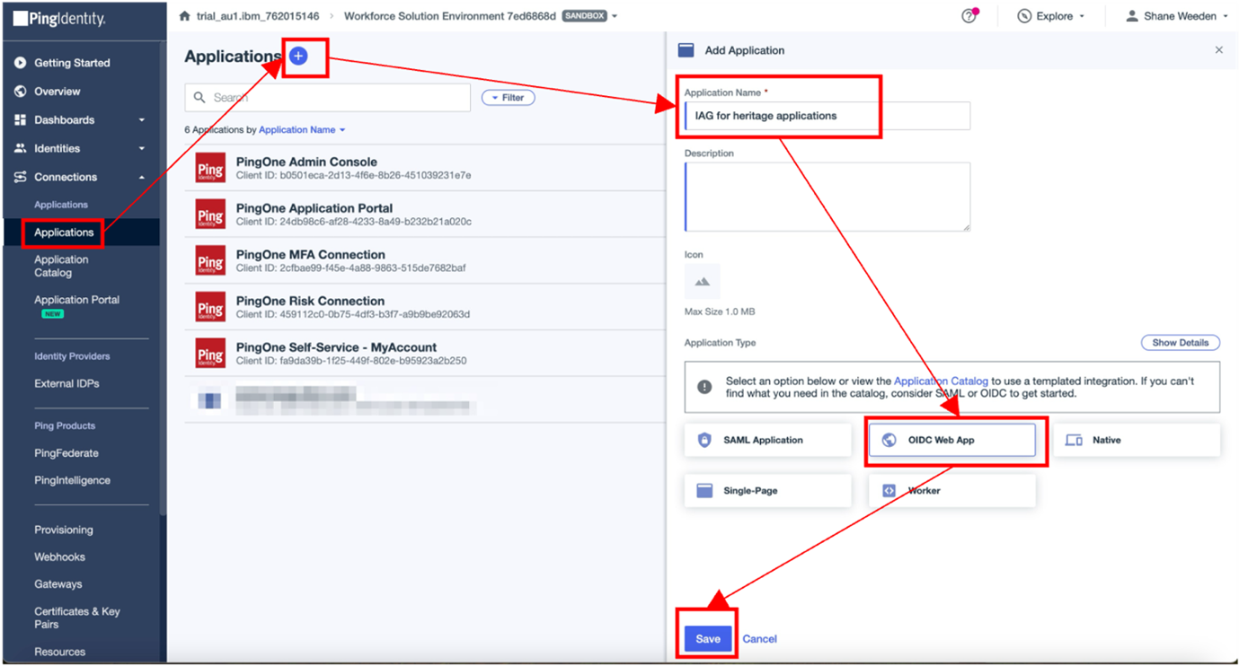The width and height of the screenshot is (1239, 666).
Task: Open the Shane Weeden account dropdown
Action: 1226,16
